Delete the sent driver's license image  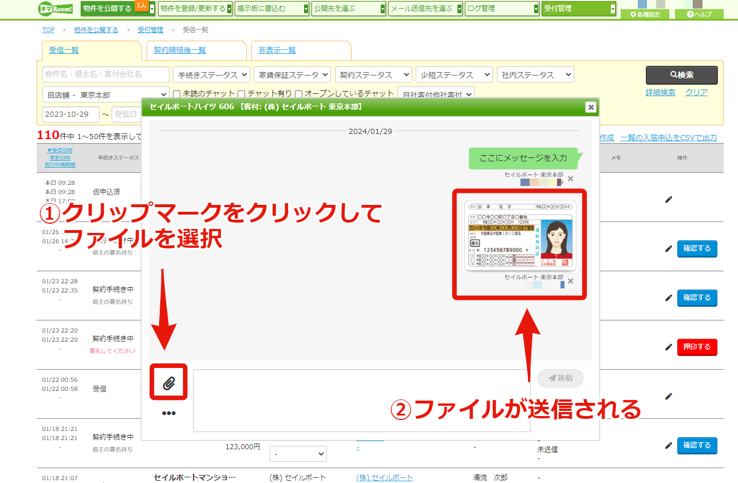(x=570, y=281)
